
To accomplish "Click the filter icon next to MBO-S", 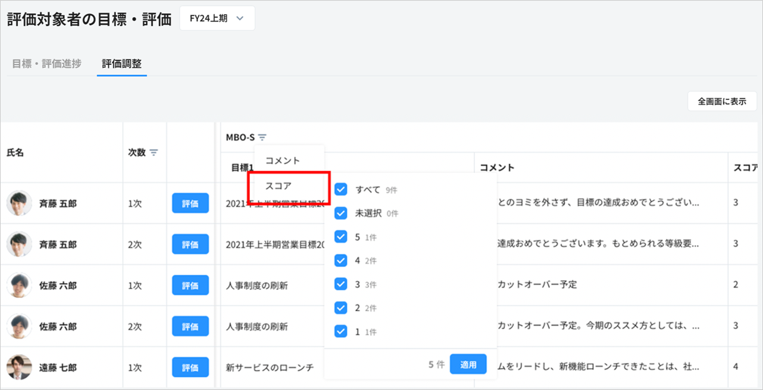I will coord(262,137).
